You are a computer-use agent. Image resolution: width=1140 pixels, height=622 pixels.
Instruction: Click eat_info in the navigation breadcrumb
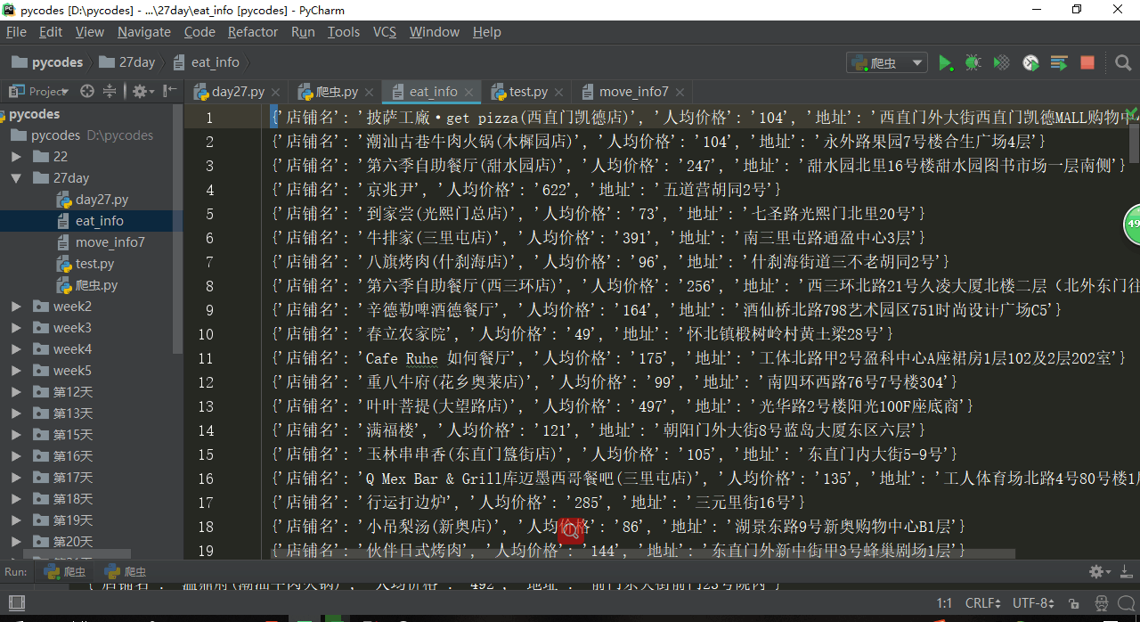coord(207,62)
